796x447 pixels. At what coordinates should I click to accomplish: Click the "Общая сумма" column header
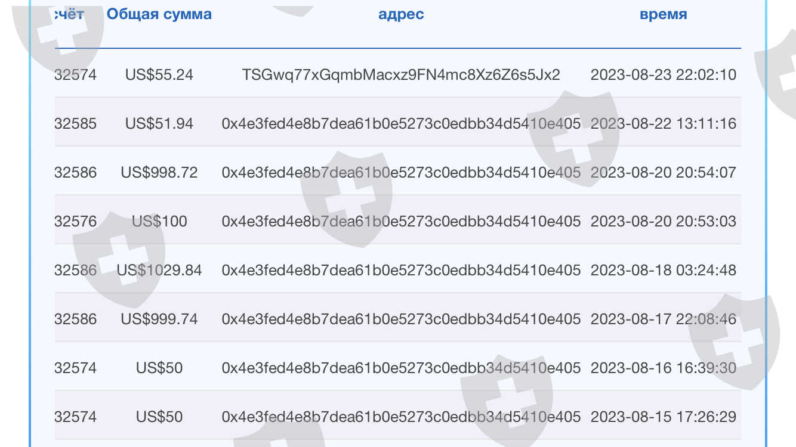(x=159, y=14)
